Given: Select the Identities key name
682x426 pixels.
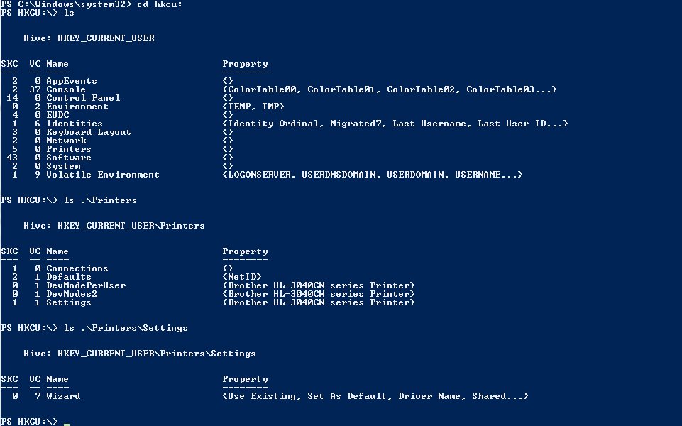Looking at the screenshot, I should point(75,124).
